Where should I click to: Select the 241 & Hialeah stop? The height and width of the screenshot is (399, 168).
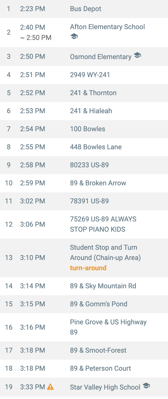[84, 111]
